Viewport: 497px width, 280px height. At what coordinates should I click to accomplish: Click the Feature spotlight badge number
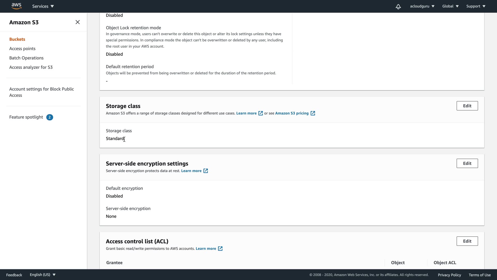[50, 117]
